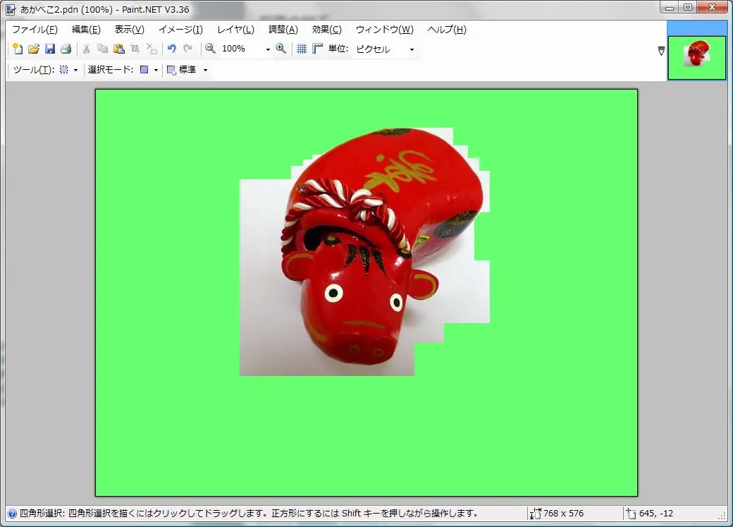Undo the last action
Viewport: 733px width, 527px height.
[x=171, y=49]
